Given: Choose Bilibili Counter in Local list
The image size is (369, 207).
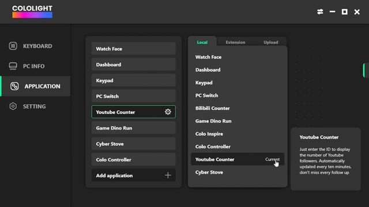Looking at the screenshot, I should (238, 108).
